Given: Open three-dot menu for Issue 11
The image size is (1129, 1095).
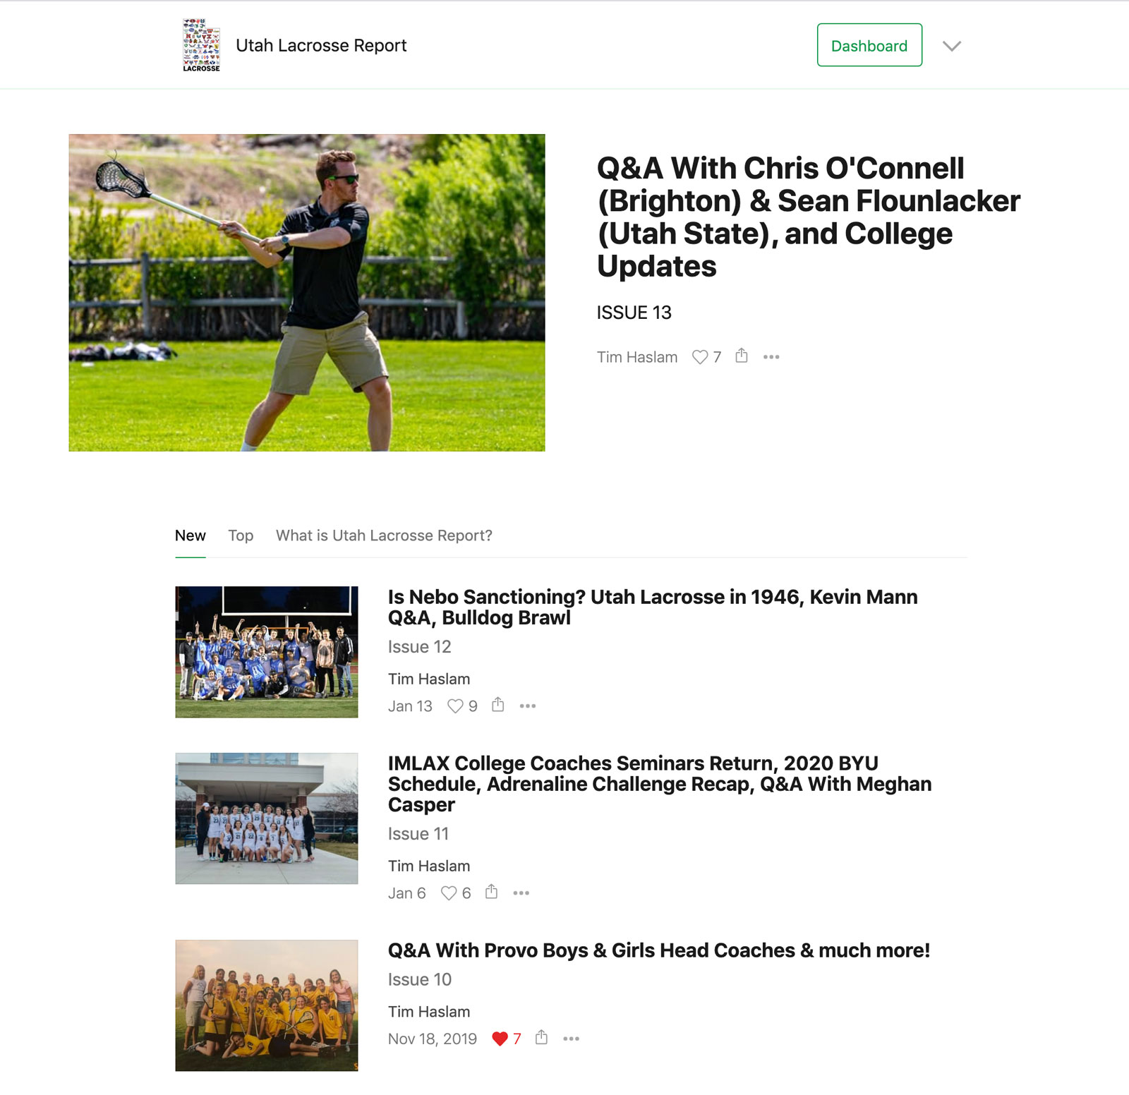Looking at the screenshot, I should [x=521, y=893].
